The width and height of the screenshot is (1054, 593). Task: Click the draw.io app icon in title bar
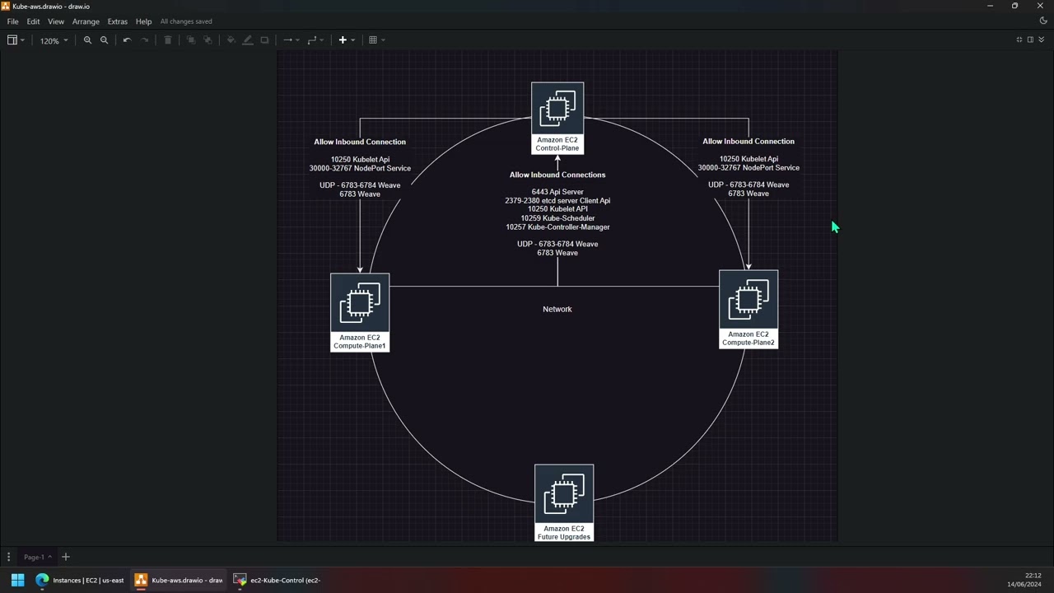pyautogui.click(x=6, y=6)
